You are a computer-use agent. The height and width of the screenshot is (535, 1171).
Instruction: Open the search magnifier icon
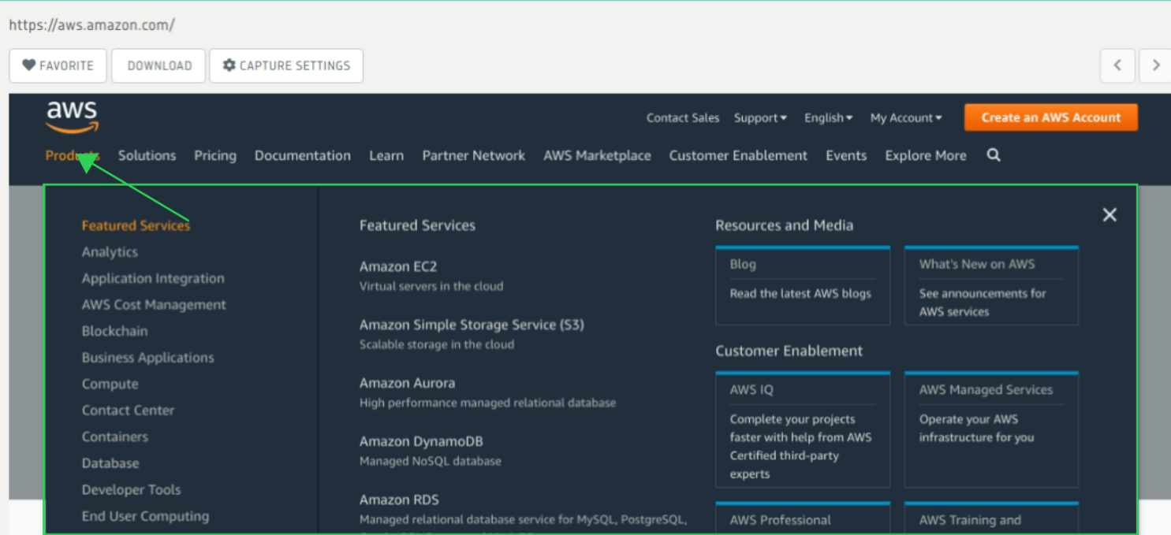coord(994,155)
